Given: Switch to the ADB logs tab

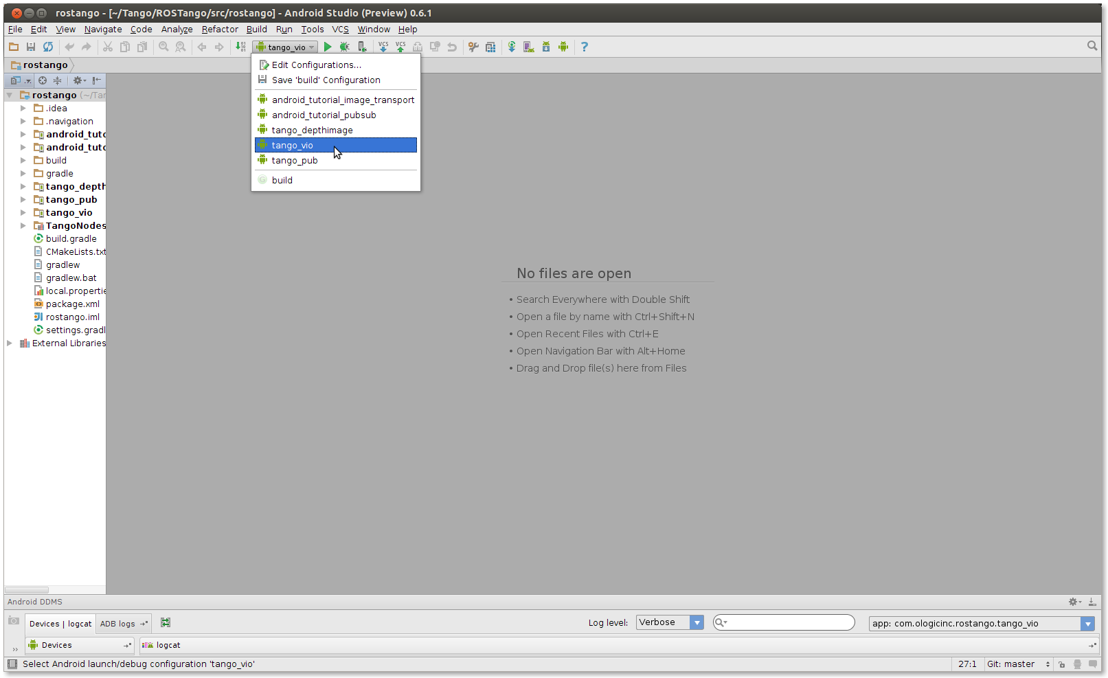Looking at the screenshot, I should tap(117, 624).
